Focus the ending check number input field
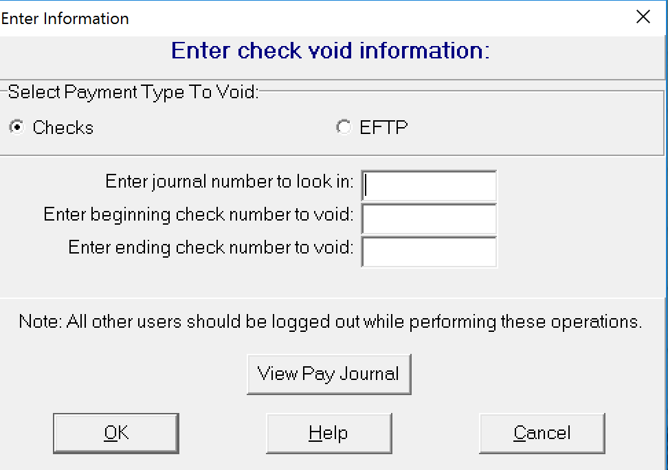 (x=429, y=251)
